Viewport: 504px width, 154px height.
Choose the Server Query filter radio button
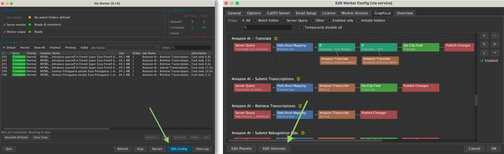tap(284, 20)
